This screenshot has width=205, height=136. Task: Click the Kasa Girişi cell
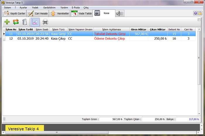(x=59, y=34)
